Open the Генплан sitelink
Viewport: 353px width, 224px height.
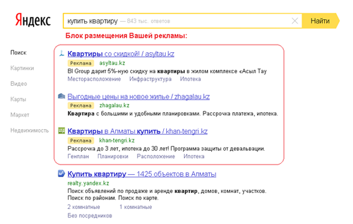78,156
